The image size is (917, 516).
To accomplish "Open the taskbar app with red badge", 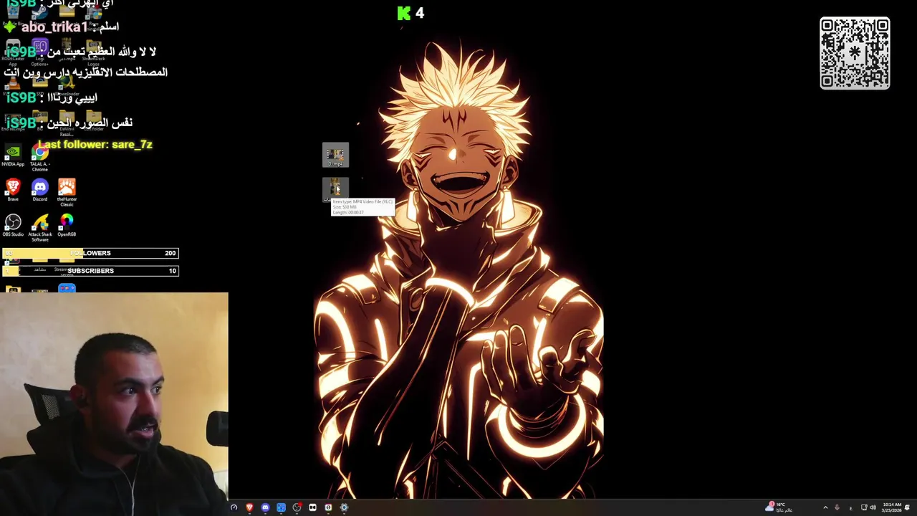I will tap(297, 507).
